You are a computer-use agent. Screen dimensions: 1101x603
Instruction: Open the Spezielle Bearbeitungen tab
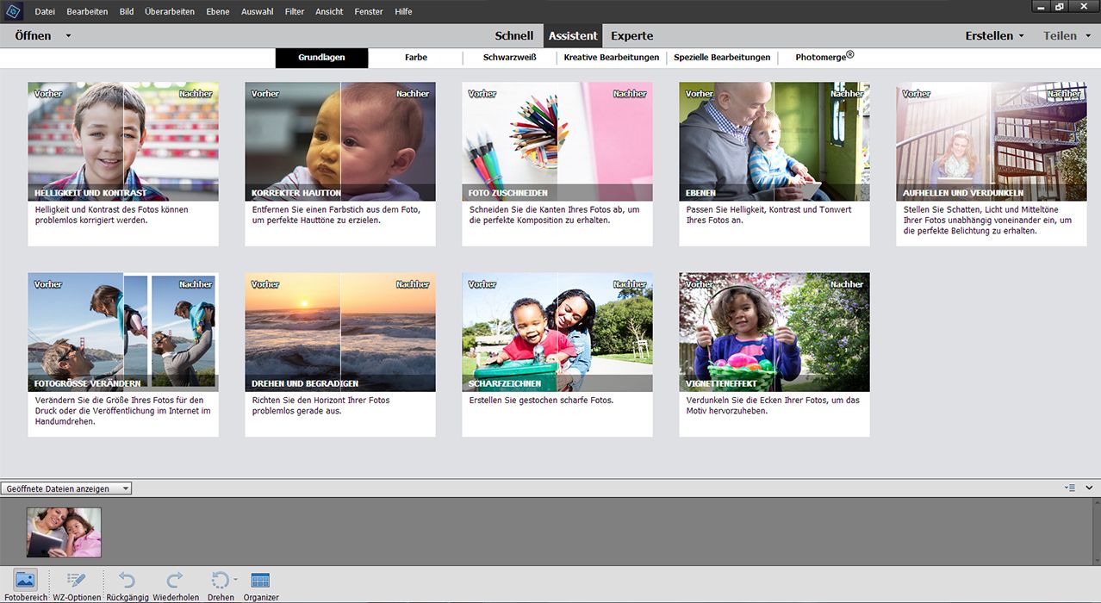(x=722, y=58)
